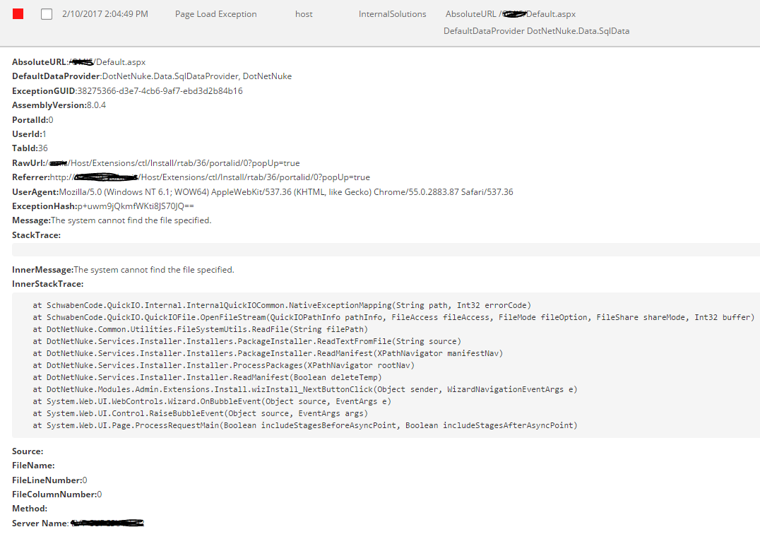Click the 'Source:' label
The height and width of the screenshot is (539, 760).
point(28,451)
